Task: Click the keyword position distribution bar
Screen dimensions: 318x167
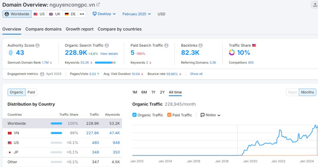Action: point(105,63)
